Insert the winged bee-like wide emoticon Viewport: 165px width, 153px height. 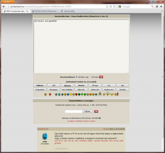(112, 94)
